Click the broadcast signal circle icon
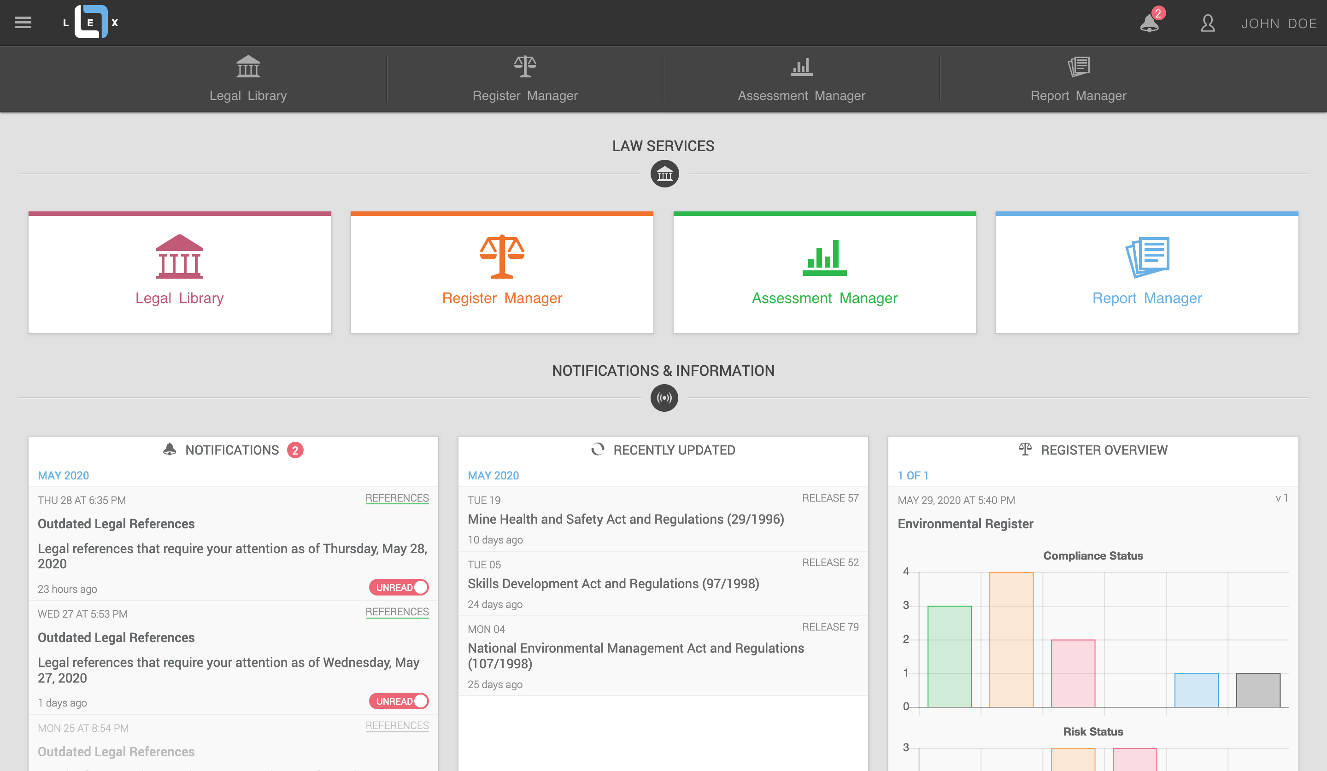Screen dimensions: 1327x771 point(664,398)
